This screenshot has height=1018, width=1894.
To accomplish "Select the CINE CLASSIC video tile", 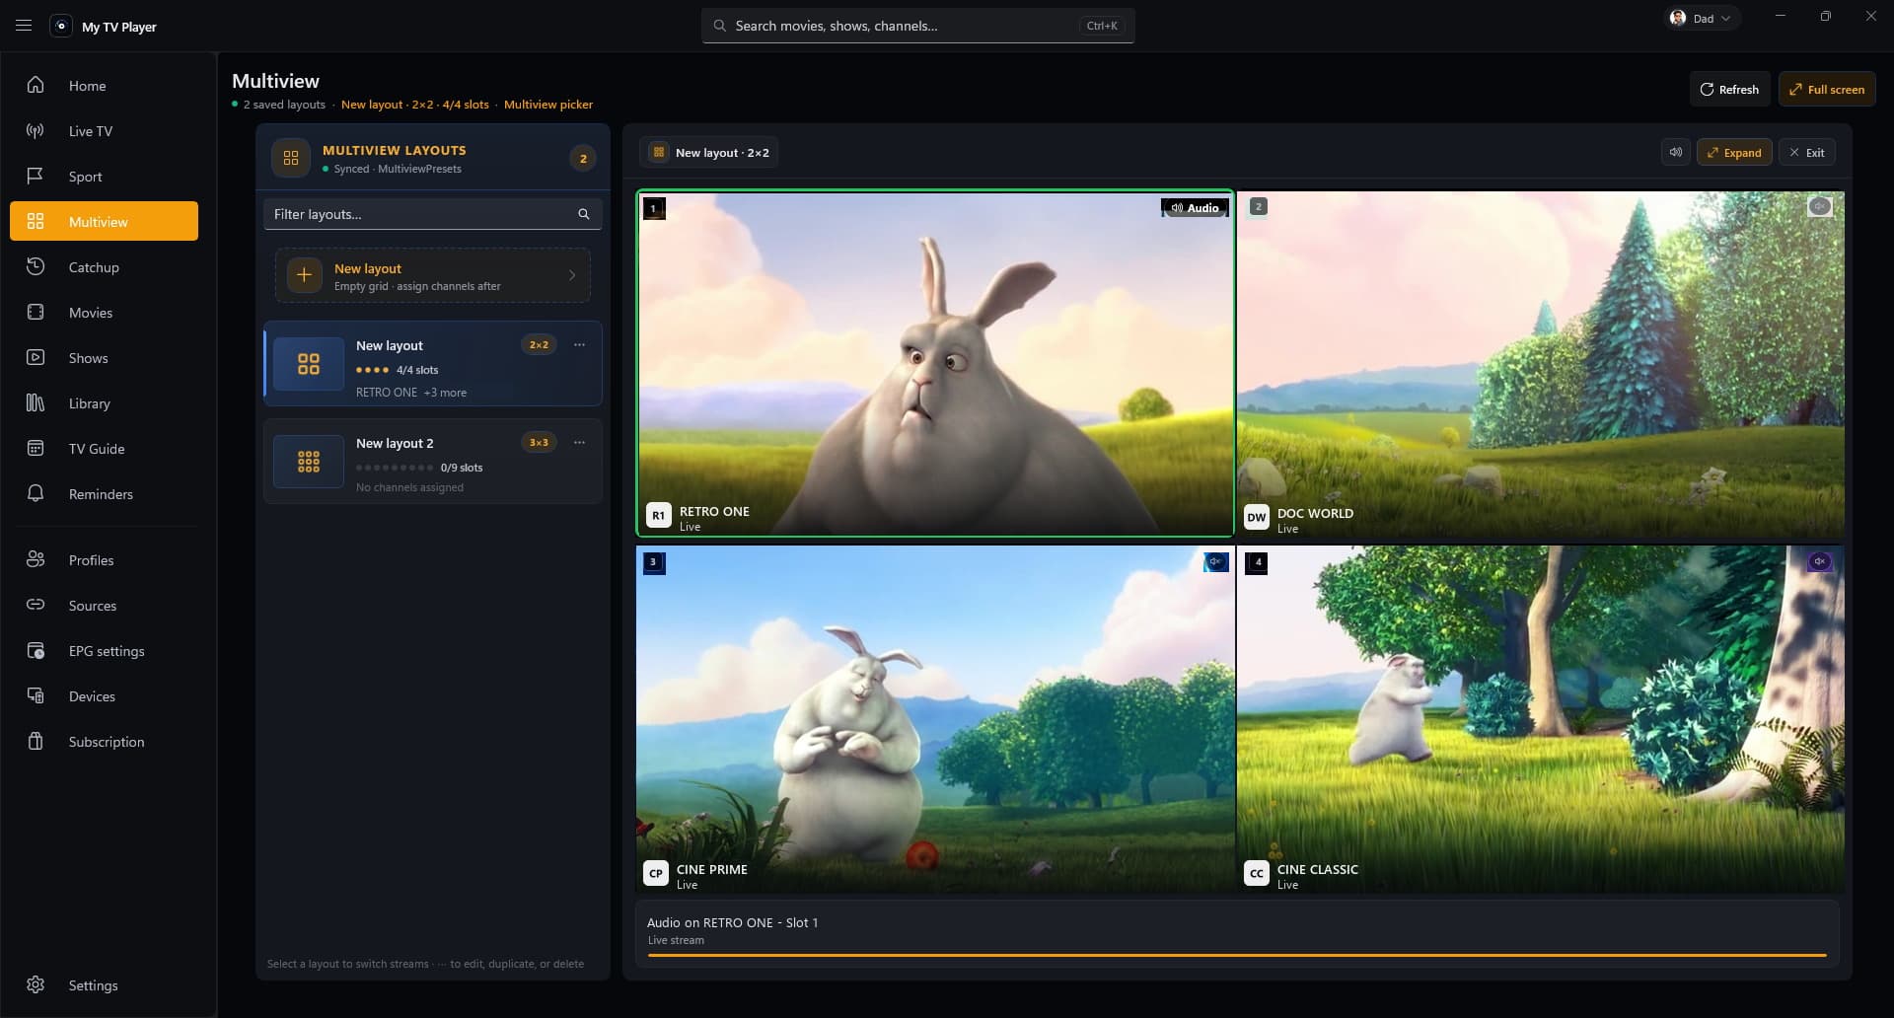I will [1540, 719].
